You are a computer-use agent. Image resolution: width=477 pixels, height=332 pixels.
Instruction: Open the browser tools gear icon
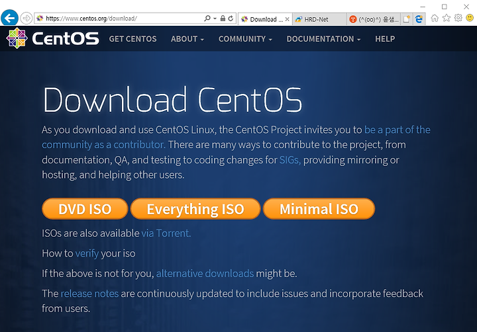tap(458, 19)
